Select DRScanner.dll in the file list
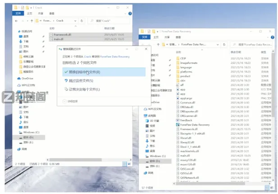Viewport: 278px width, 194px height. click(189, 116)
